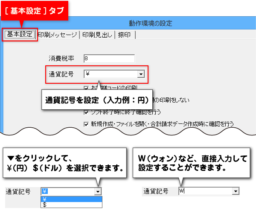The height and width of the screenshot is (214, 256).
Task: Open the 印刷メッセージ tab
Action: point(58,35)
